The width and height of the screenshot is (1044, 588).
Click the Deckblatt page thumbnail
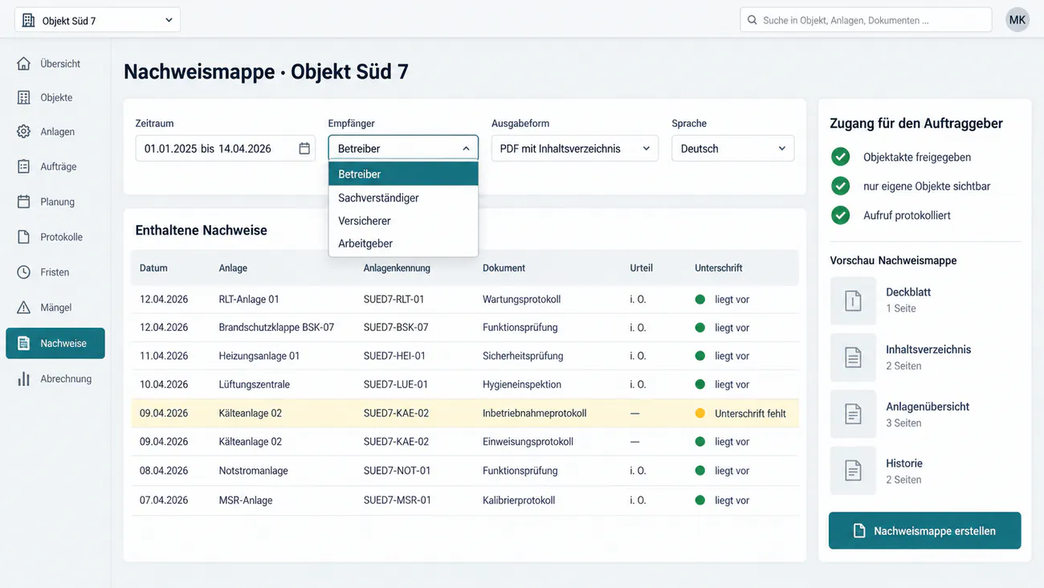853,300
